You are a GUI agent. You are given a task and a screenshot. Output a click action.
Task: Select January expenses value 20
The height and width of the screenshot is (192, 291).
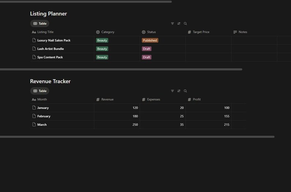point(182,108)
